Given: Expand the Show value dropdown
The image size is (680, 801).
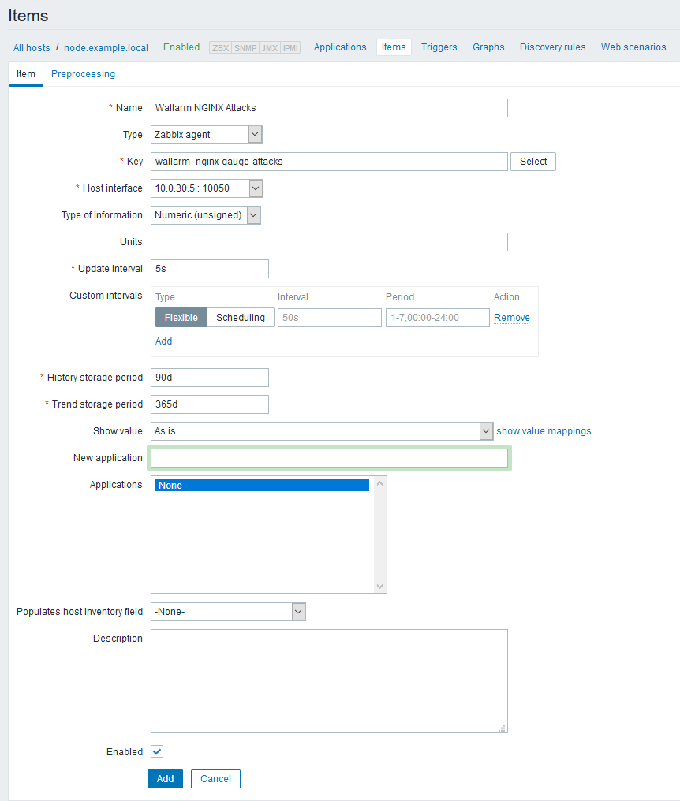Looking at the screenshot, I should [321, 431].
